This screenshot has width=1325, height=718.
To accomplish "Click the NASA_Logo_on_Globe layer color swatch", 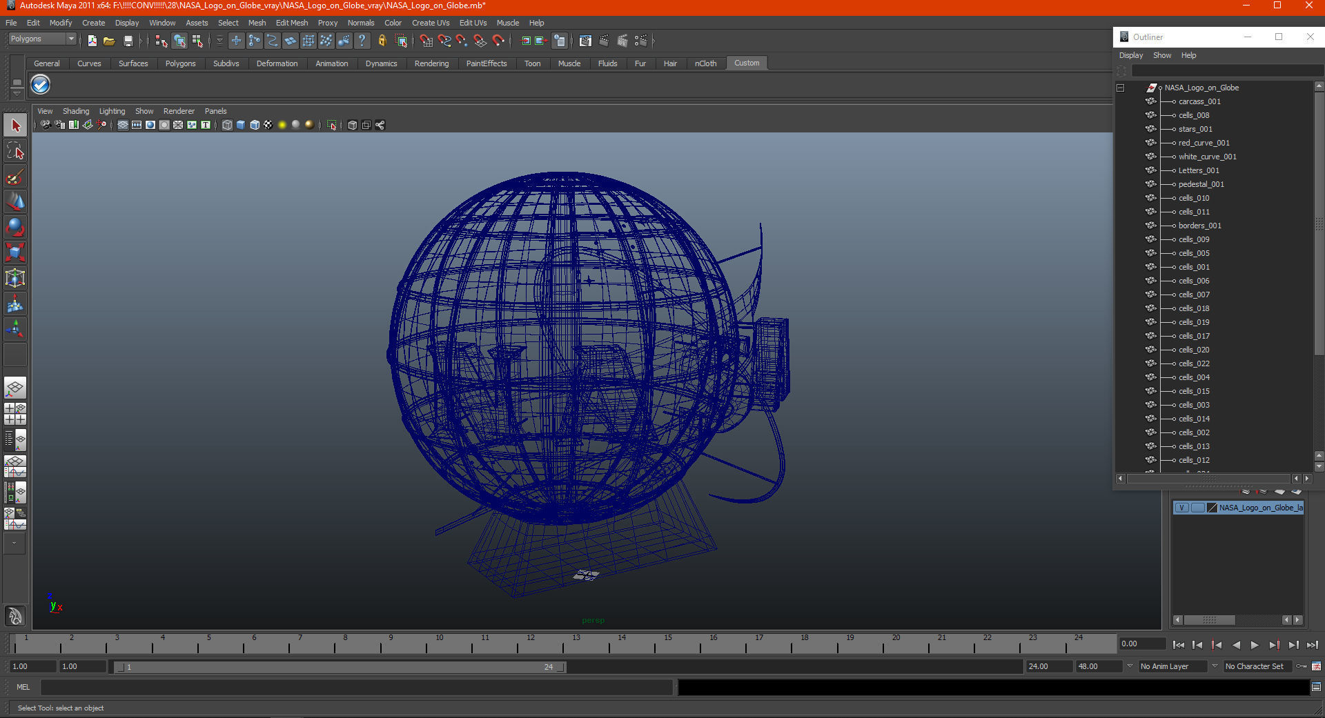I will point(1212,508).
